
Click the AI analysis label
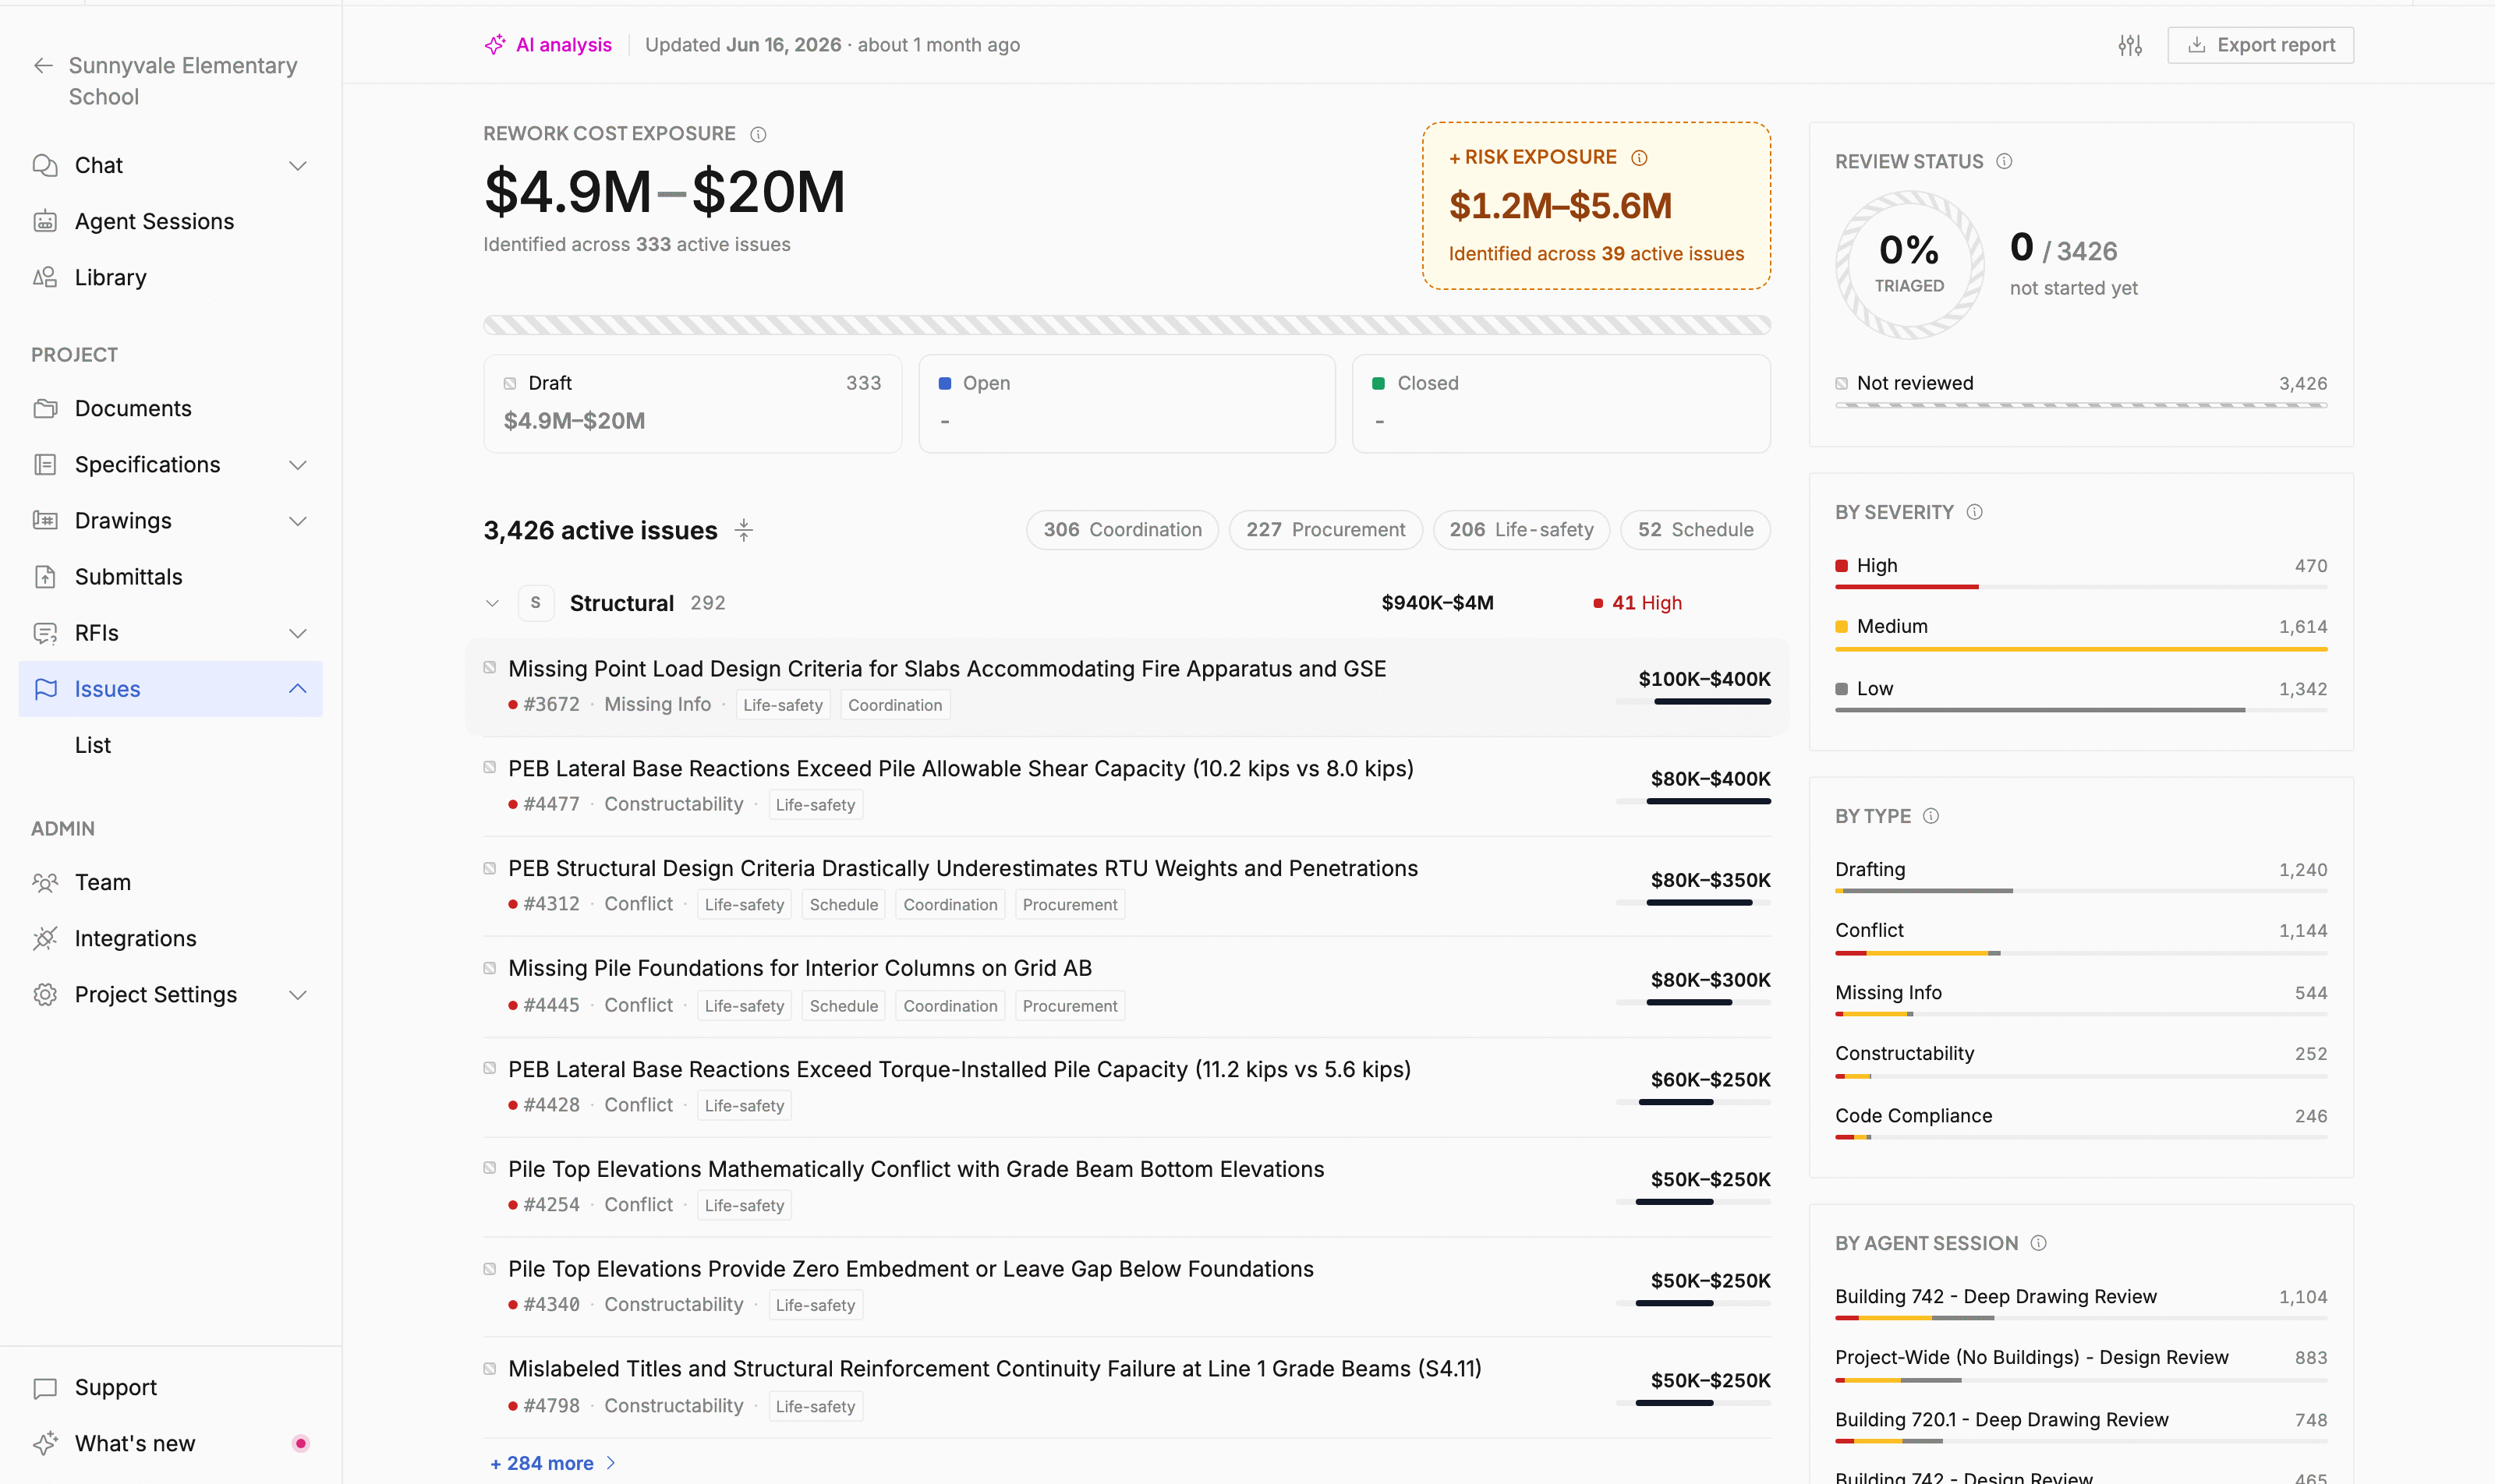coord(563,45)
